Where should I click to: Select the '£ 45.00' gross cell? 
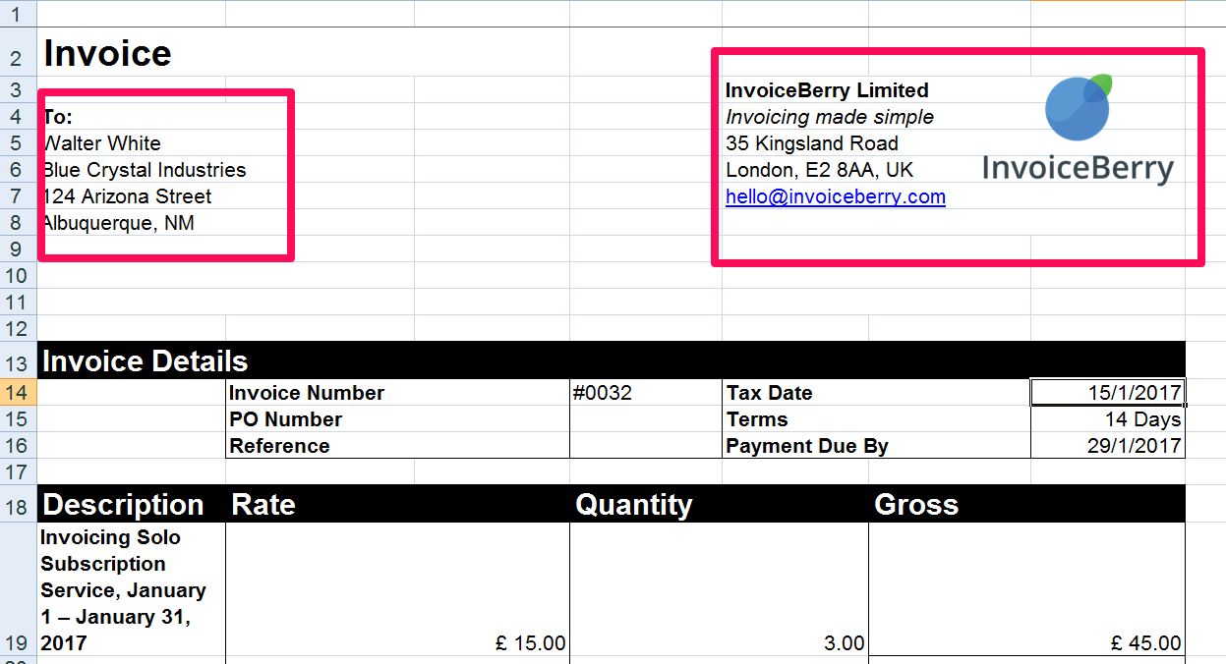click(1026, 589)
